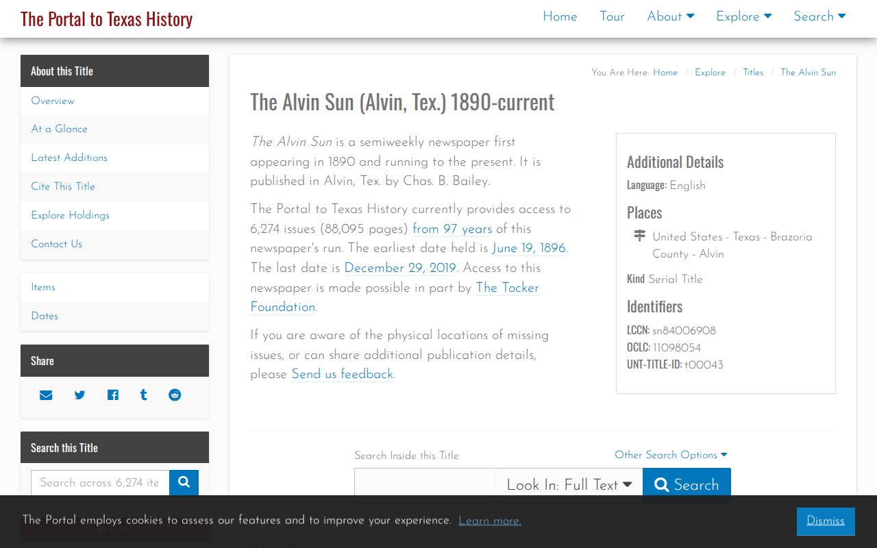
Task: Share this title via email icon
Action: pyautogui.click(x=46, y=395)
